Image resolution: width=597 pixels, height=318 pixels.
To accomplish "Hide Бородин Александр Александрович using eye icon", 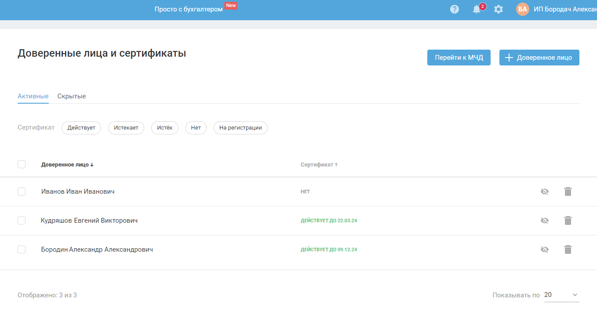I will [545, 249].
